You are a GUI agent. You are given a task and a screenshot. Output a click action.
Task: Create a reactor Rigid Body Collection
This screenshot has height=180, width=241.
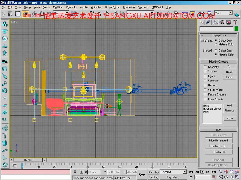pyautogui.click(x=5, y=24)
